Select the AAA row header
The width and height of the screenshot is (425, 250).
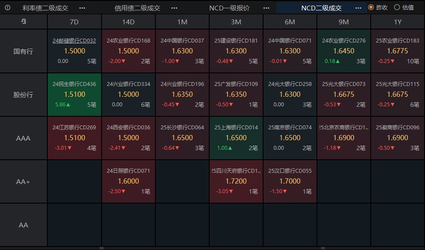23,138
